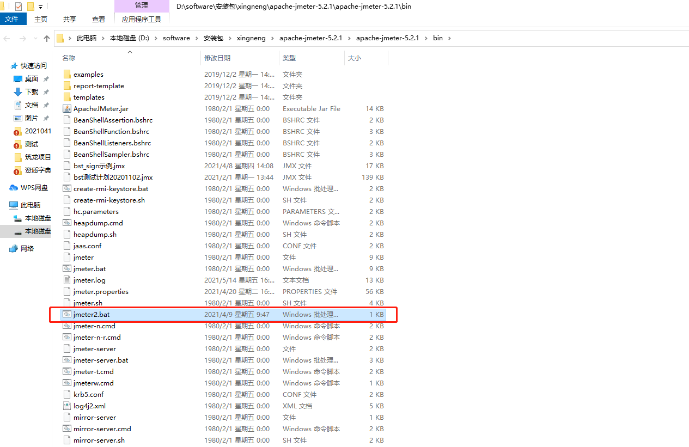Navigate to 此电脑 in the address bar
This screenshot has height=447, width=689.
[87, 38]
